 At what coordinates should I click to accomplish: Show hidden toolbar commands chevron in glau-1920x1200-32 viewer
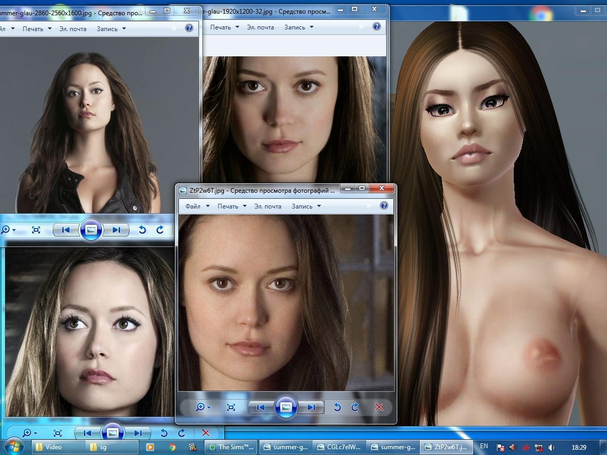pos(361,27)
